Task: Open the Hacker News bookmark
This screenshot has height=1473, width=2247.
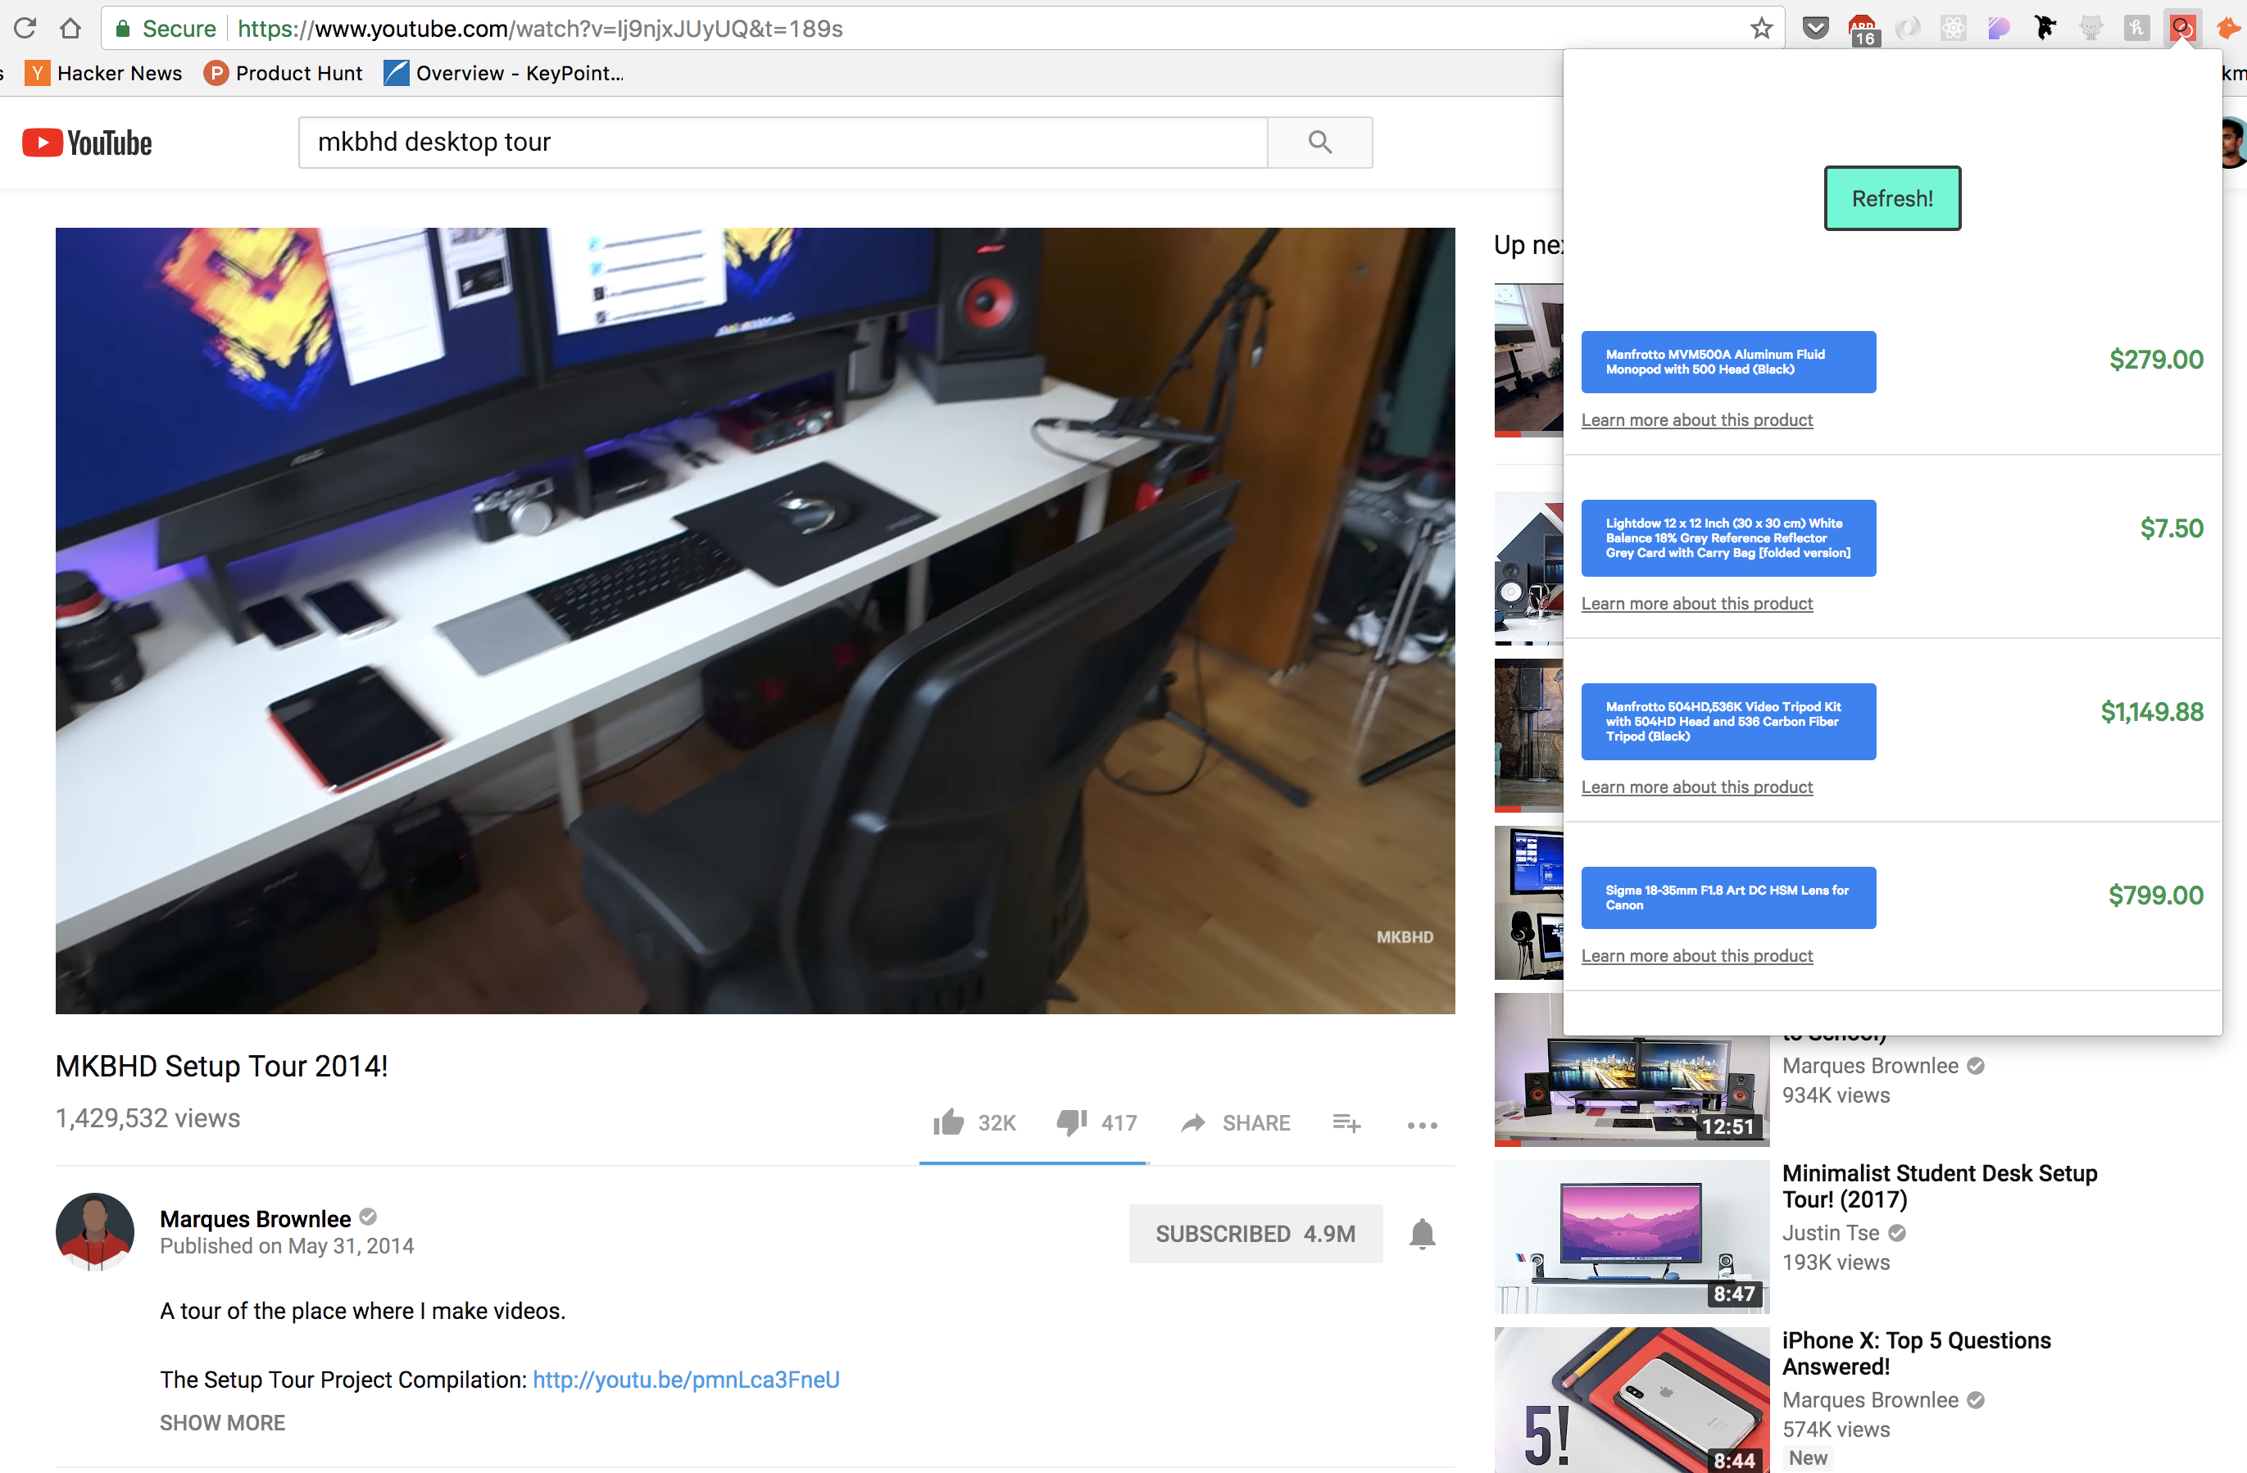Action: tap(104, 73)
